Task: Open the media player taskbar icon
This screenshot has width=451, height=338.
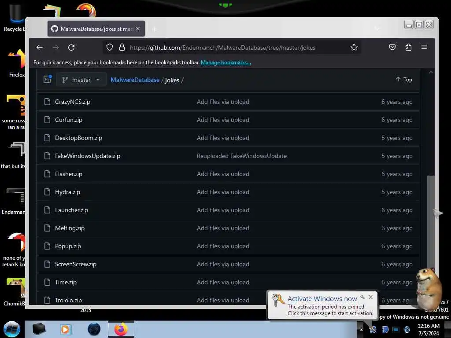Action: (x=65, y=329)
